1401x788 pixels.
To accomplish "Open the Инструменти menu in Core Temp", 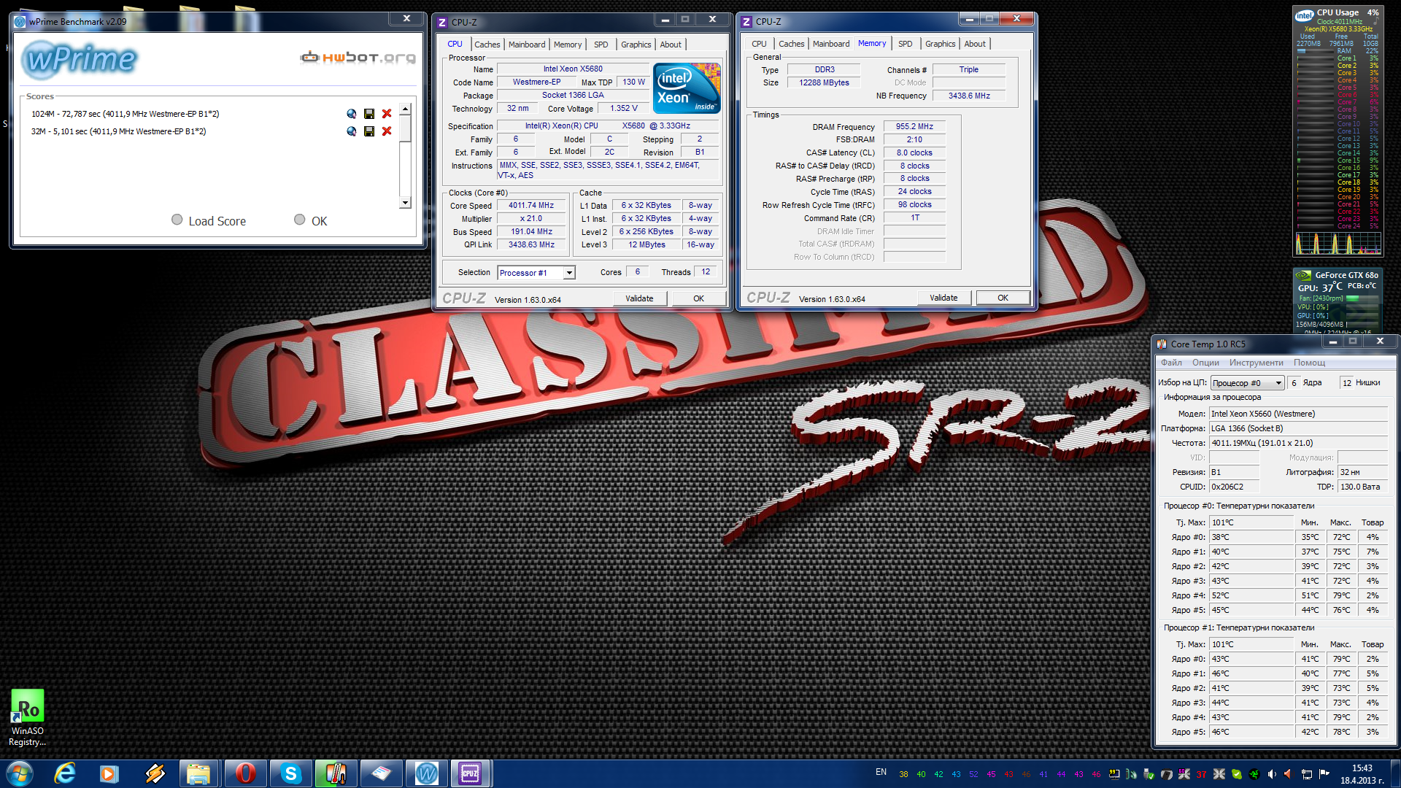I will click(1256, 363).
